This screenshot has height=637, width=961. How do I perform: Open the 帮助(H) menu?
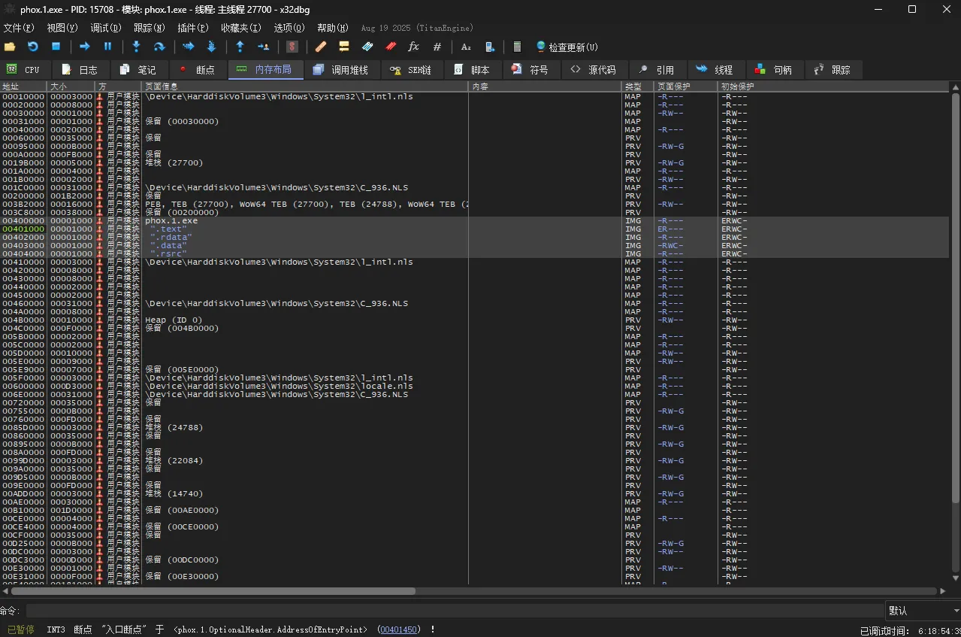coord(333,28)
